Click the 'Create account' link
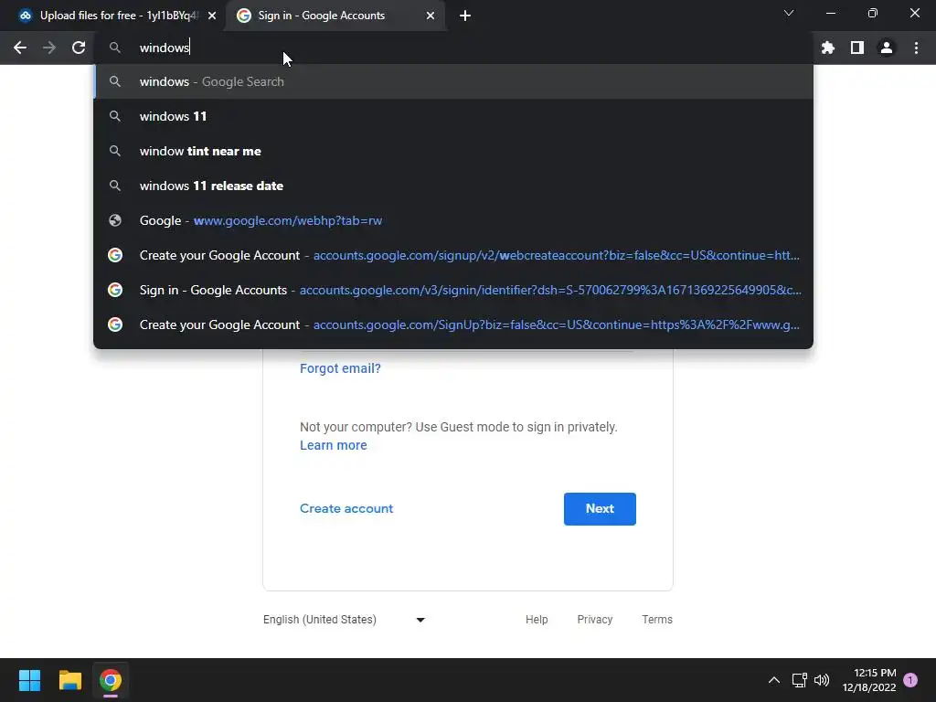The height and width of the screenshot is (702, 936). [x=346, y=508]
